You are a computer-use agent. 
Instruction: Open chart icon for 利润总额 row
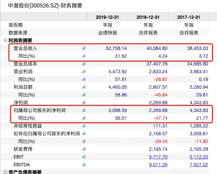(x=84, y=87)
